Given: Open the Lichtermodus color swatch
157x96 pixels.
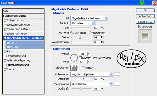Looking at the screenshot, I should (117, 74).
